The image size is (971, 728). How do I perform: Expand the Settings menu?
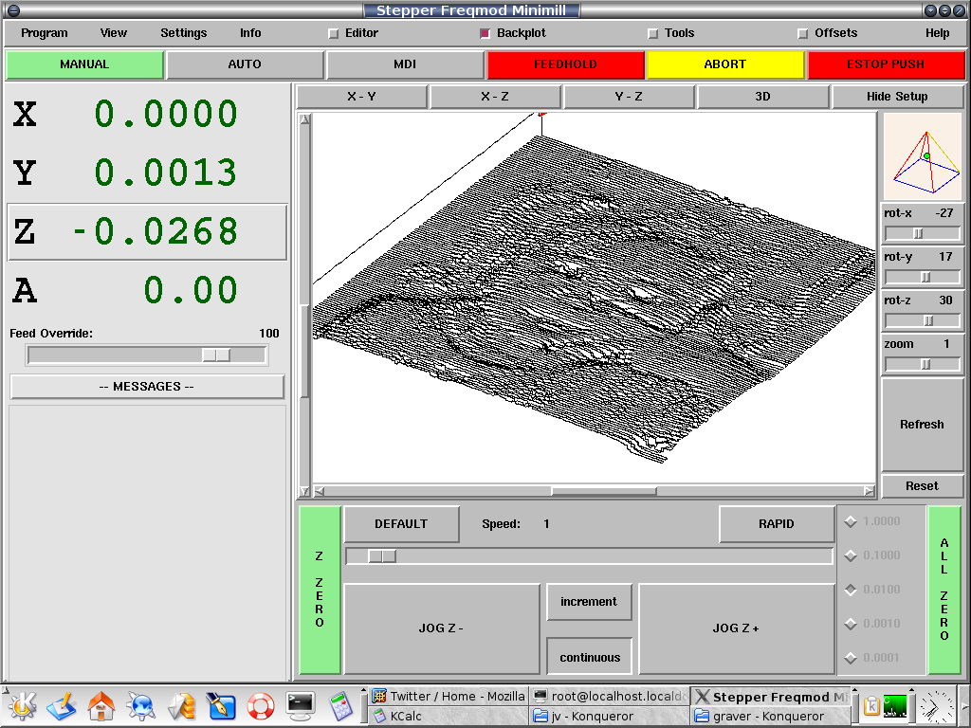point(183,33)
